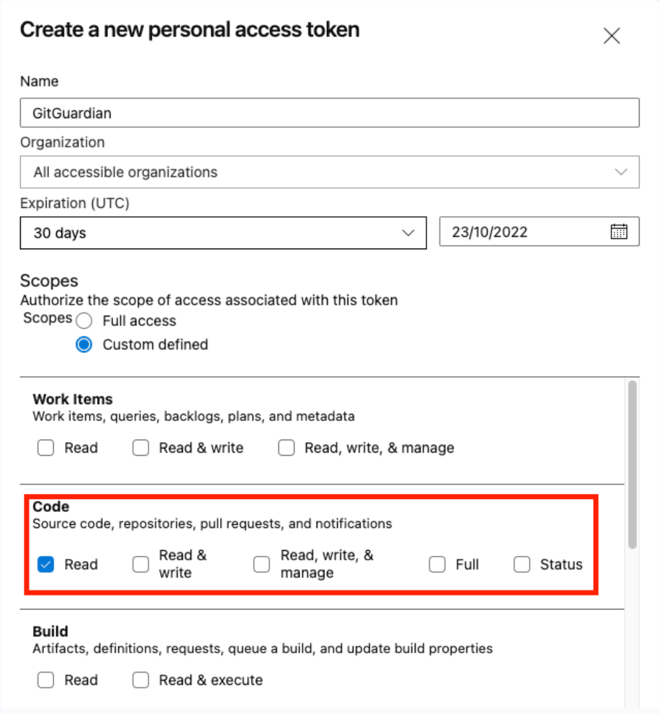Dismiss the dialog with the X icon
Viewport: 659px width, 714px height.
click(x=611, y=36)
